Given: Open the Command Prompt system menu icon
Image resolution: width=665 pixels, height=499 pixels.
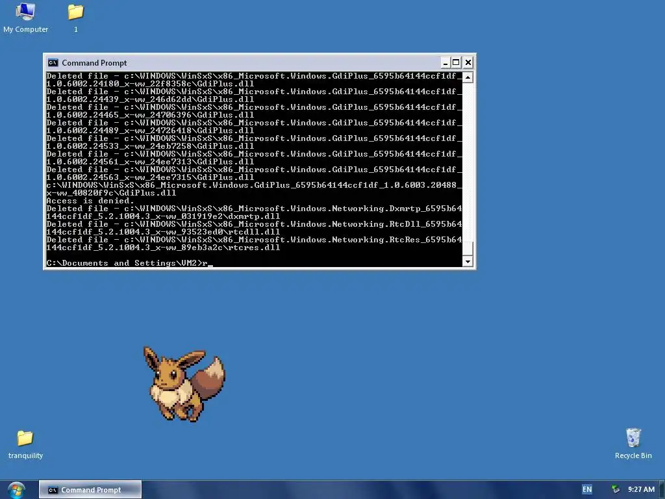Looking at the screenshot, I should pyautogui.click(x=53, y=63).
